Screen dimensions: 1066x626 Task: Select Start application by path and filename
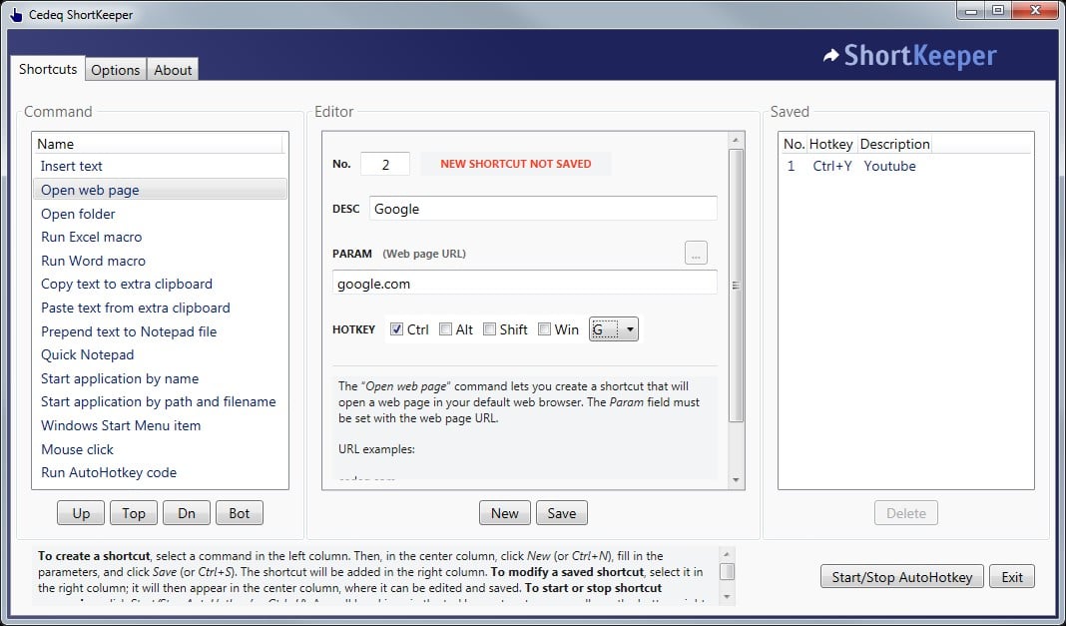[160, 401]
